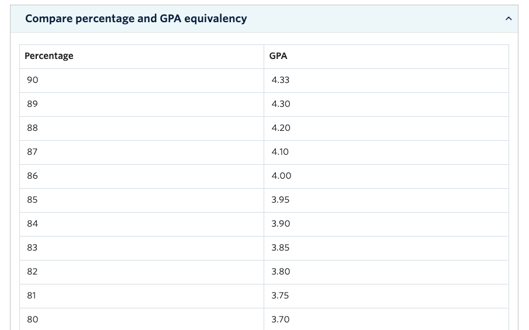Select the row with percentage 86

(x=264, y=176)
